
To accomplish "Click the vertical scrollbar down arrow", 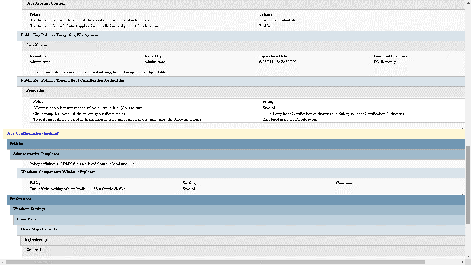I will point(468,257).
